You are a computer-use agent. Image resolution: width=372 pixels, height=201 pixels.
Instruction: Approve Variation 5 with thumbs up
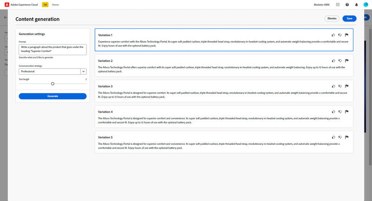(333, 137)
